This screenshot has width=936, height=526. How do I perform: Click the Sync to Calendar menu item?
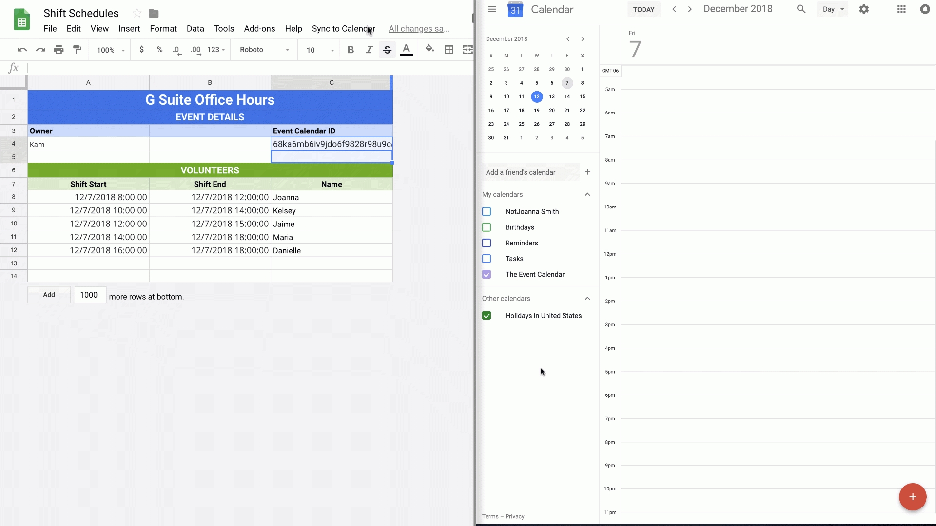[x=343, y=28]
